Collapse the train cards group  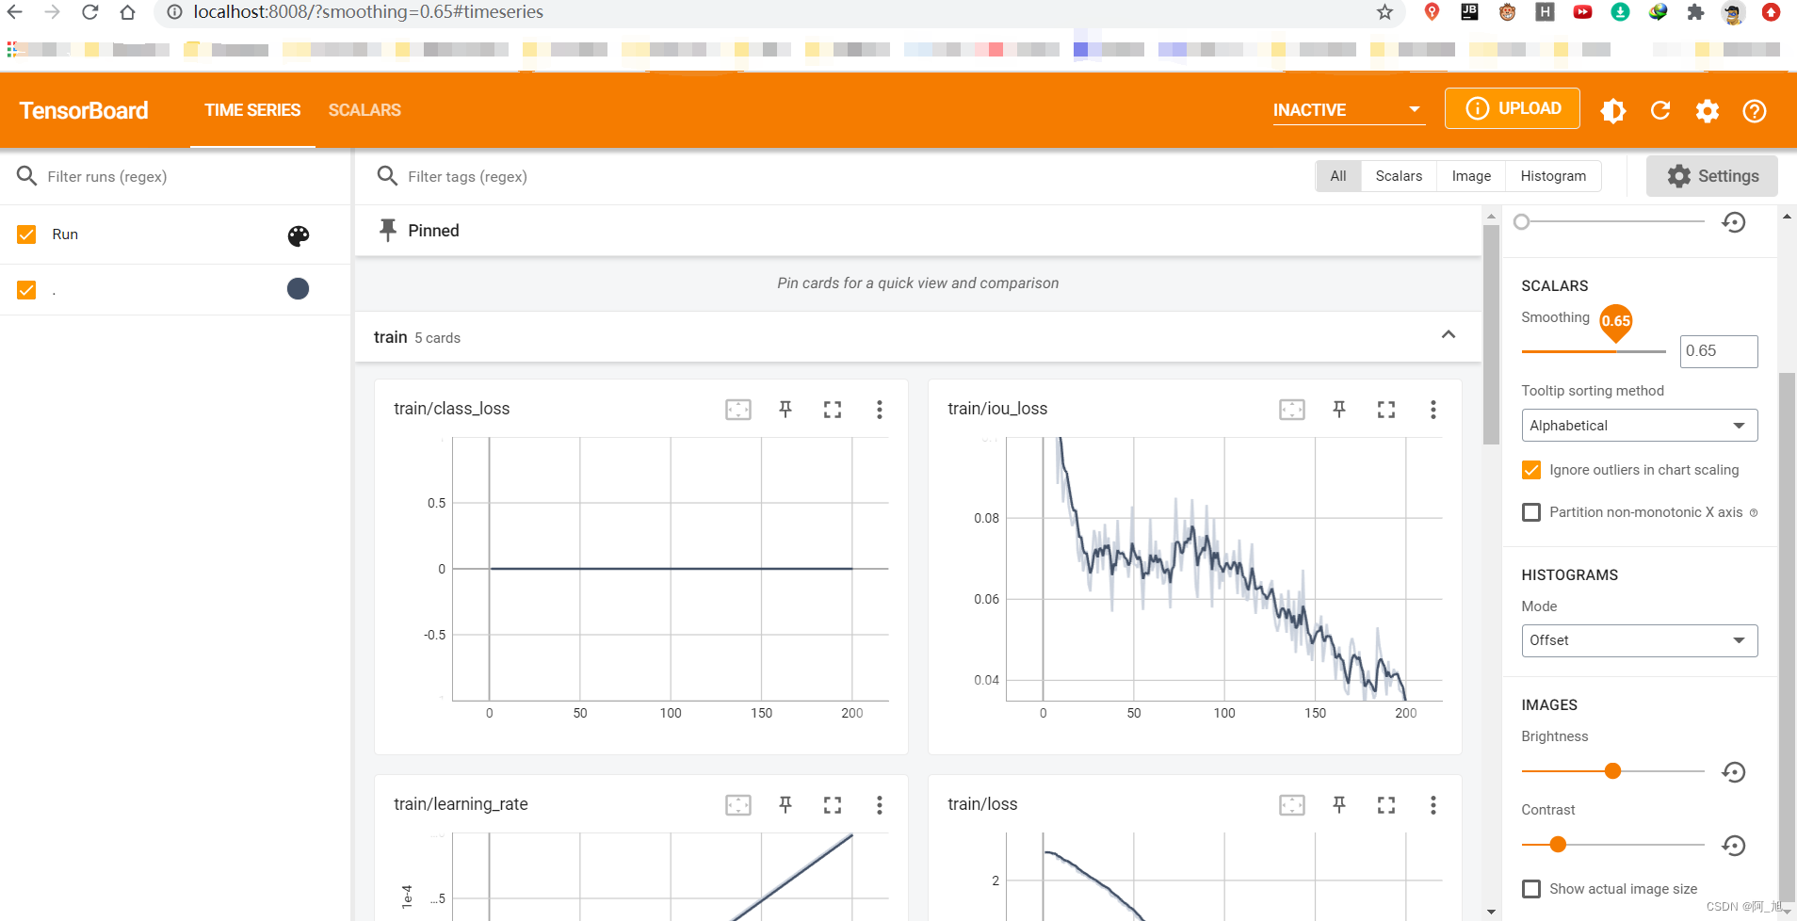(x=1449, y=335)
